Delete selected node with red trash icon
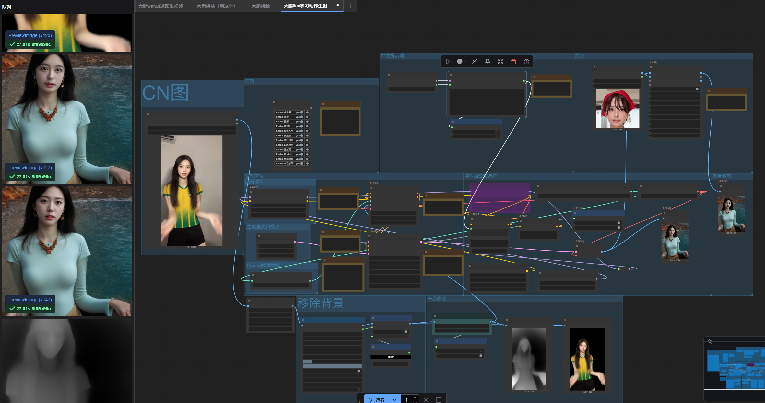765x403 pixels. tap(513, 62)
